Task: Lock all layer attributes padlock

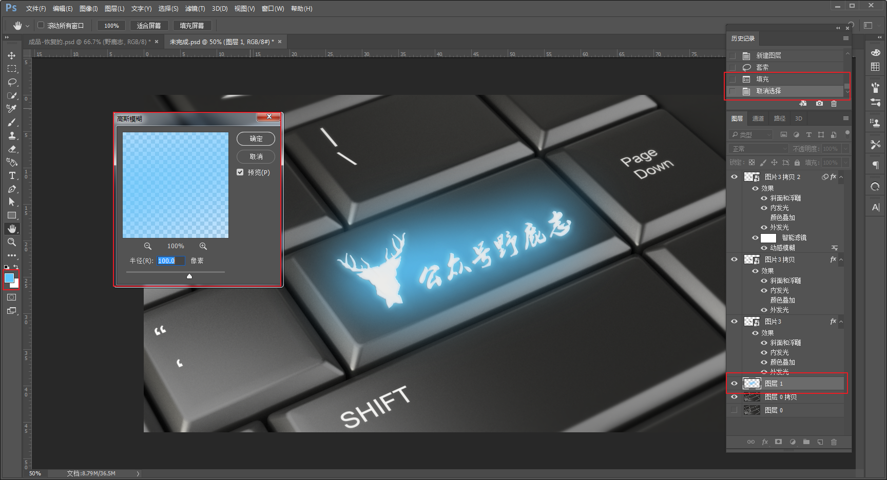Action: pyautogui.click(x=797, y=163)
